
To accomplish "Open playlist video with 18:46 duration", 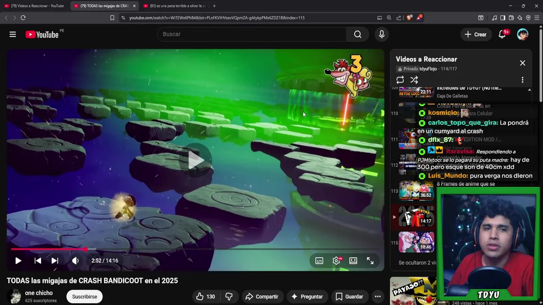I will point(416,242).
